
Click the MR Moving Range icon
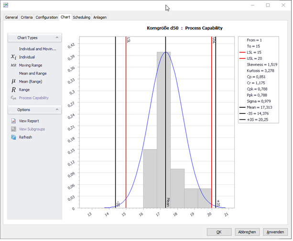(13, 66)
